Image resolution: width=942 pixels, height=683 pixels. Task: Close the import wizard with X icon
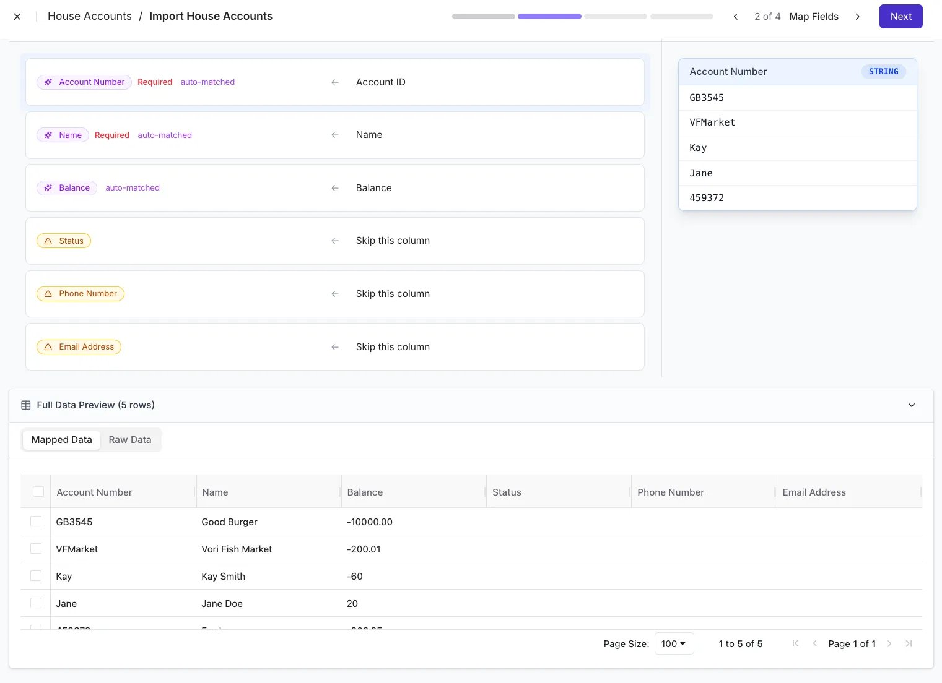(x=17, y=17)
